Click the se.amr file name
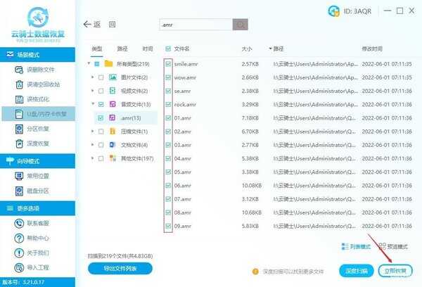 [x=182, y=91]
